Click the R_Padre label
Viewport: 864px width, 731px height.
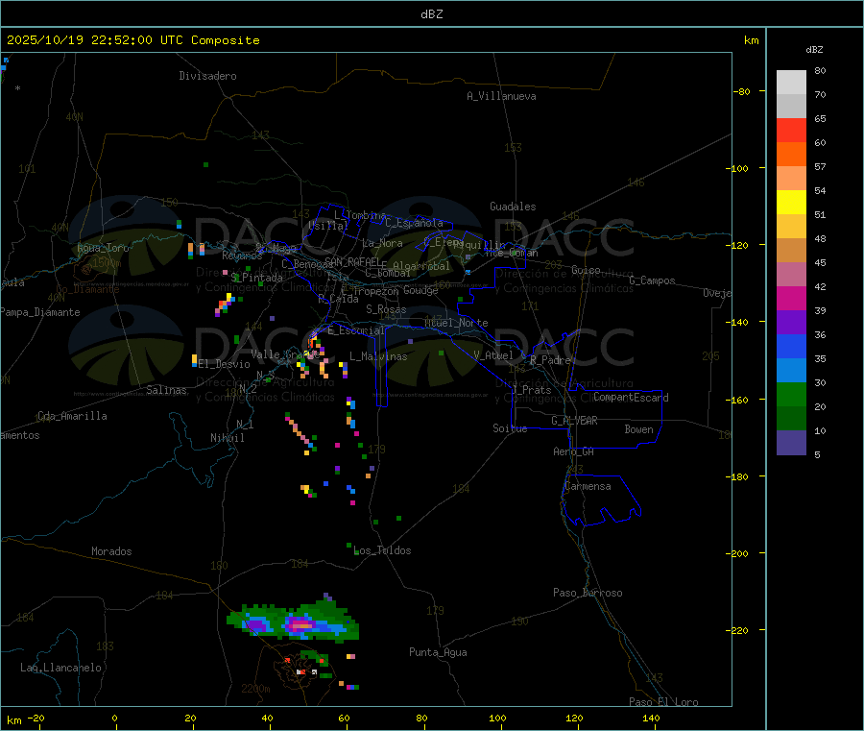coord(550,360)
